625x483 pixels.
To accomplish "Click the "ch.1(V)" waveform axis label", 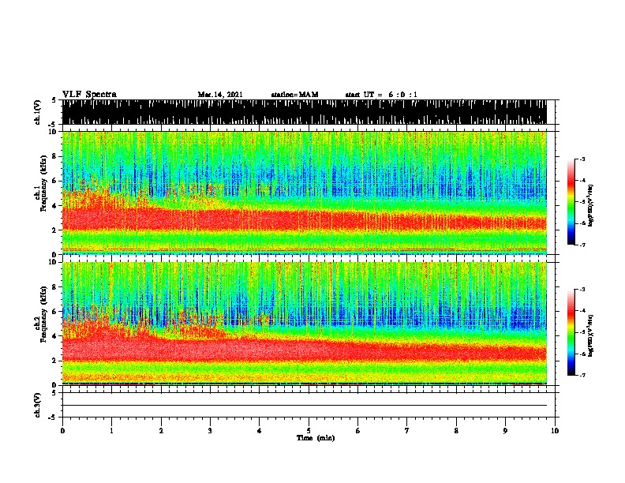I will 38,112.
